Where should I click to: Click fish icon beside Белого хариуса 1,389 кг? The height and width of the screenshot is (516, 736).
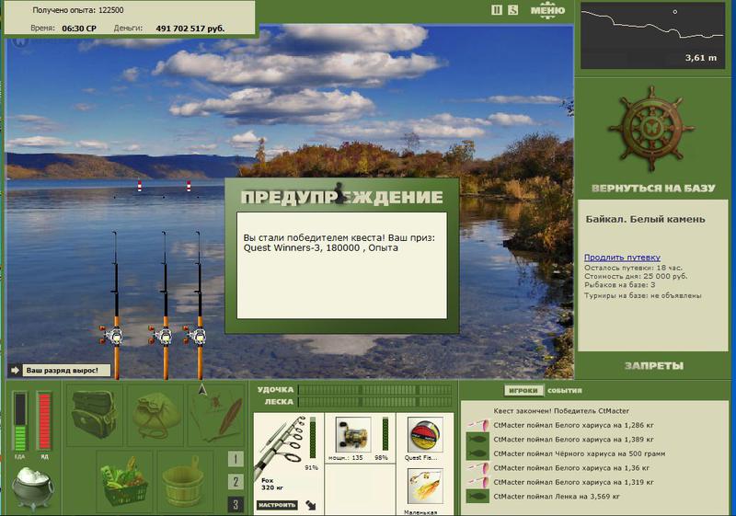(x=477, y=440)
